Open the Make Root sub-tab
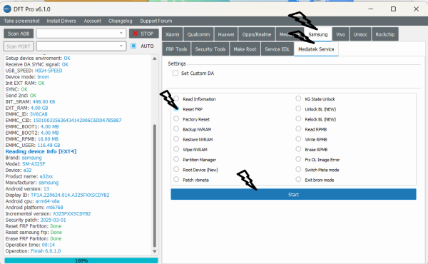This screenshot has width=428, height=264. (245, 49)
